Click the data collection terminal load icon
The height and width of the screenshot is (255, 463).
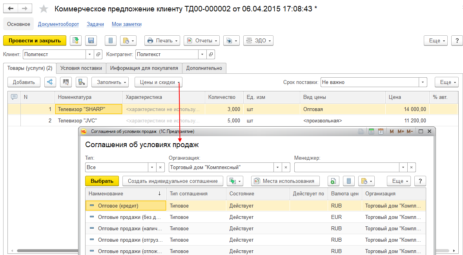click(x=81, y=82)
